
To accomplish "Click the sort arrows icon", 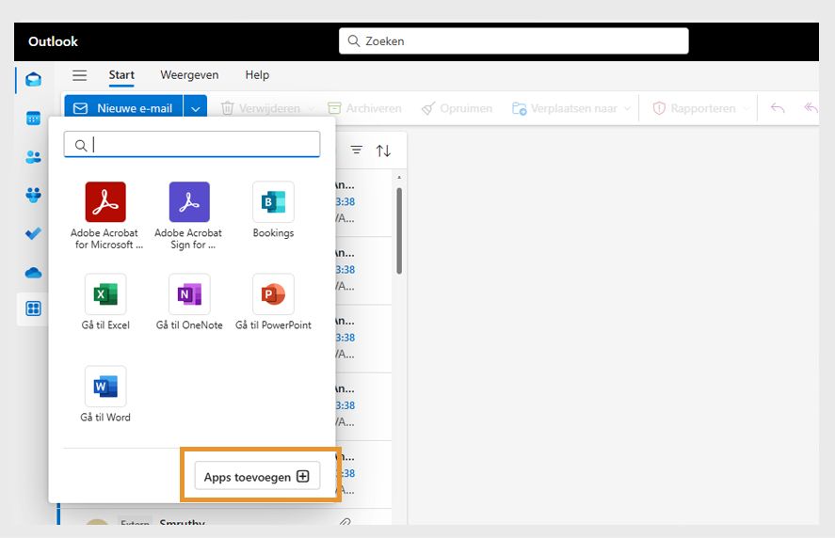I will click(383, 150).
